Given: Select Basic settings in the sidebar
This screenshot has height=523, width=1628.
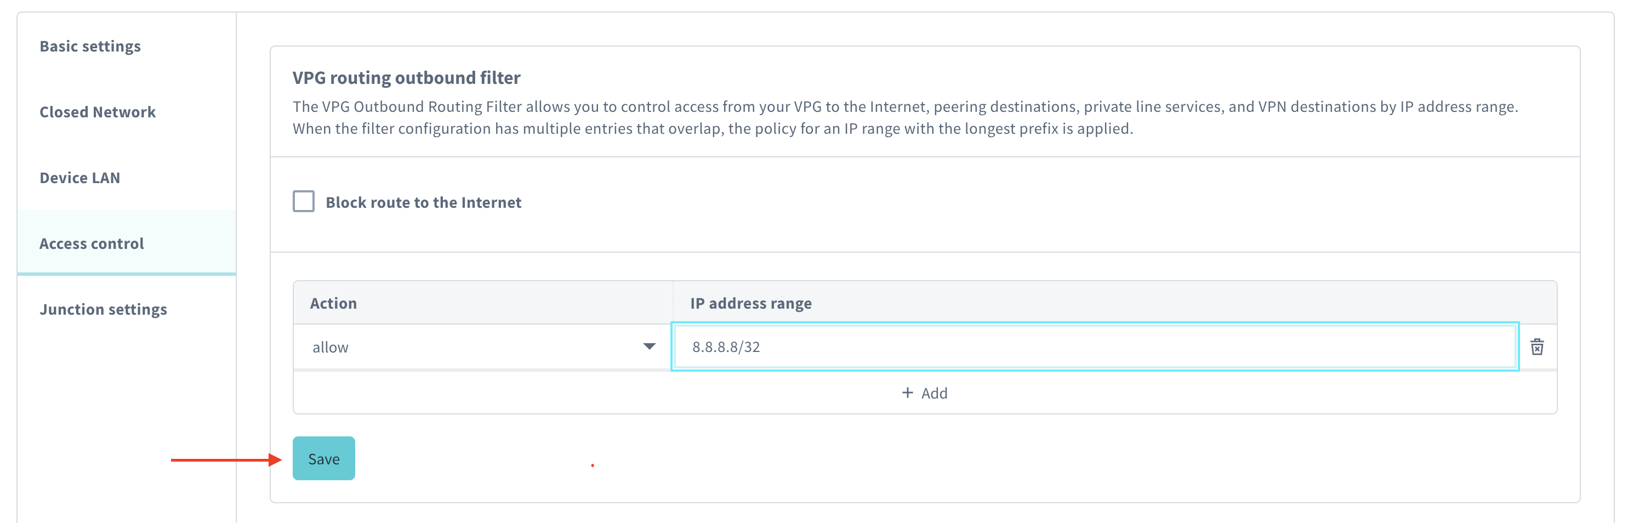Looking at the screenshot, I should [90, 46].
